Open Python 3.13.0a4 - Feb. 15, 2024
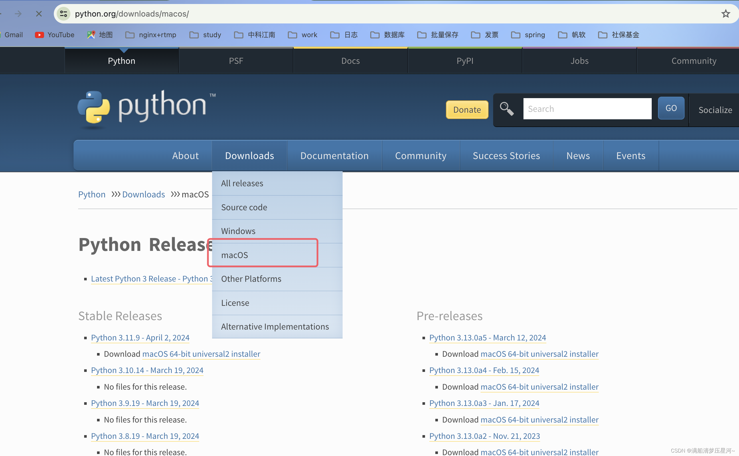Viewport: 739px width, 456px height. click(484, 370)
